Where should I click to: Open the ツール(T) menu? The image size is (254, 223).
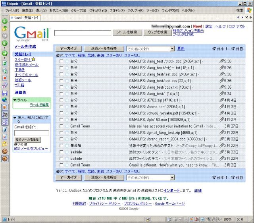coord(152,10)
